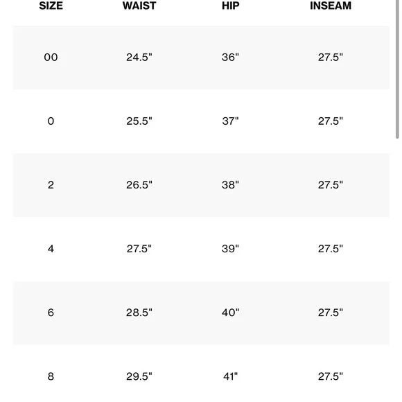Select the size 8 row label
402x402 pixels.
51,376
